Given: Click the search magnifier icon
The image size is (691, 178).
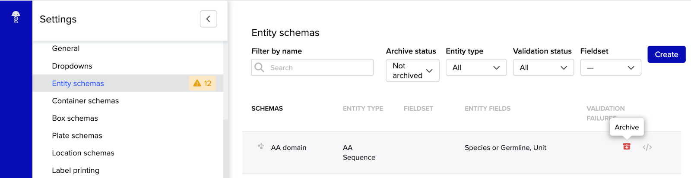Looking at the screenshot, I should point(259,68).
